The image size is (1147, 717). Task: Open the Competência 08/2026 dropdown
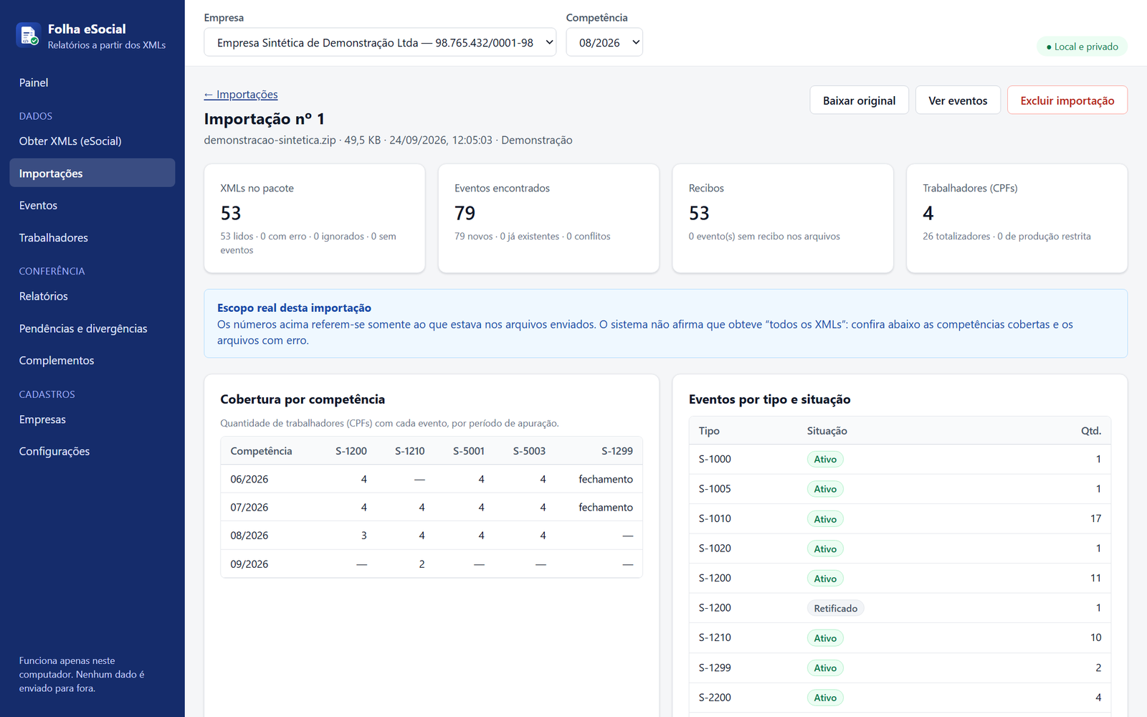point(604,42)
